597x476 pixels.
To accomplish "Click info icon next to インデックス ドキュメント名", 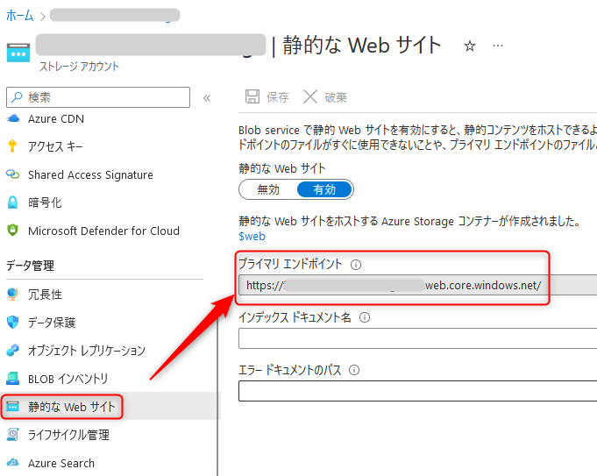I will (365, 317).
